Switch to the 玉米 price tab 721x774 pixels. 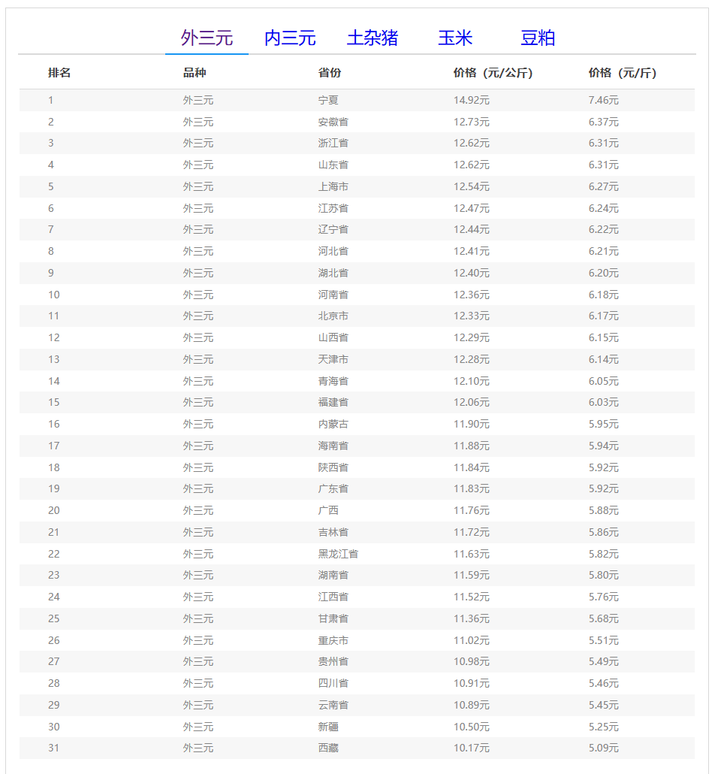point(455,38)
